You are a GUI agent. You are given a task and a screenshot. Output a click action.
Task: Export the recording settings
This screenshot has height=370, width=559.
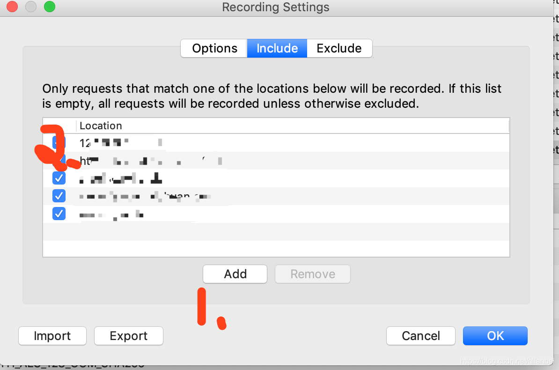pos(129,336)
